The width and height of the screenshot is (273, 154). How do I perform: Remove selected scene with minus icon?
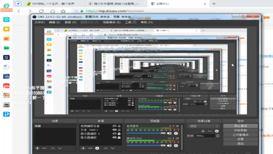click(x=44, y=148)
